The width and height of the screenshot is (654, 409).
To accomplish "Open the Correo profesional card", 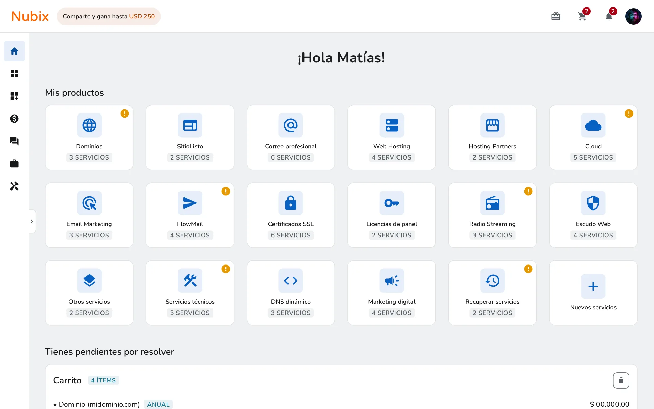I will [x=291, y=138].
